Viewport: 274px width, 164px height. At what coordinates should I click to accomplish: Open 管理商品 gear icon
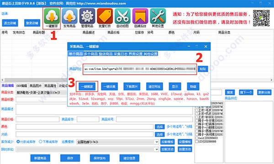tap(87, 16)
